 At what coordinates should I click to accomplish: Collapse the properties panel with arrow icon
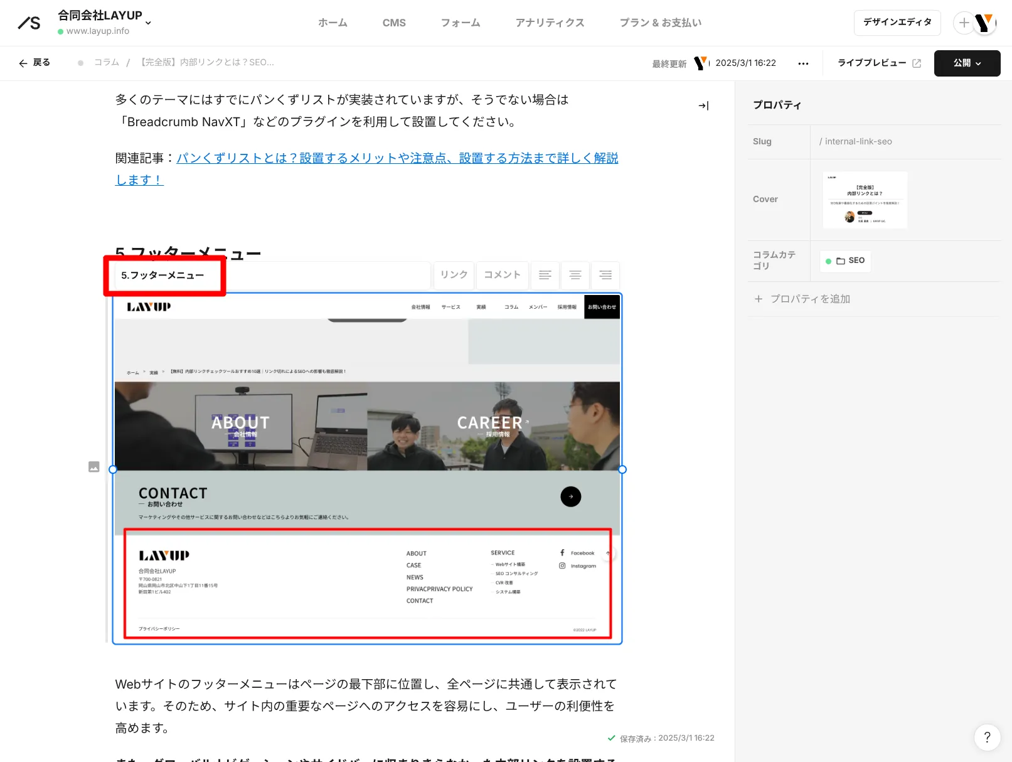(x=703, y=105)
